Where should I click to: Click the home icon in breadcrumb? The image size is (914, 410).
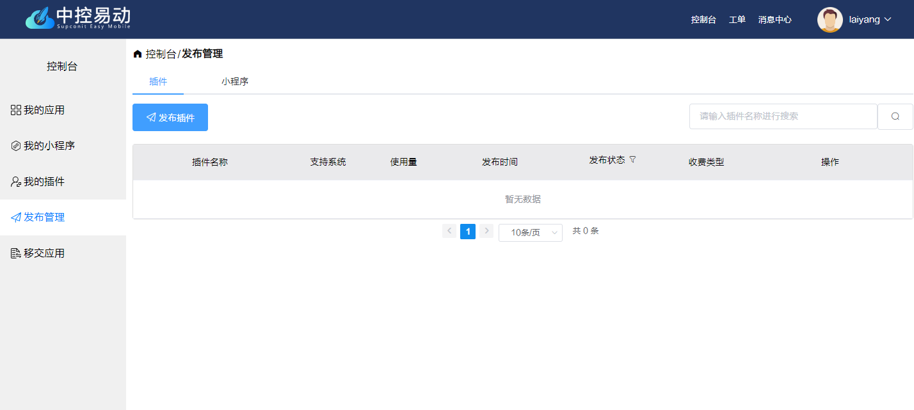coord(138,54)
